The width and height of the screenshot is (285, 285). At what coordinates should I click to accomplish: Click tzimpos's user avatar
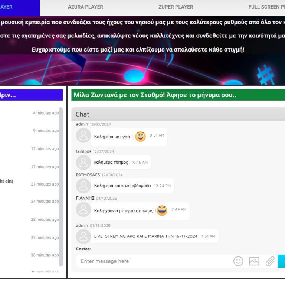click(x=83, y=163)
